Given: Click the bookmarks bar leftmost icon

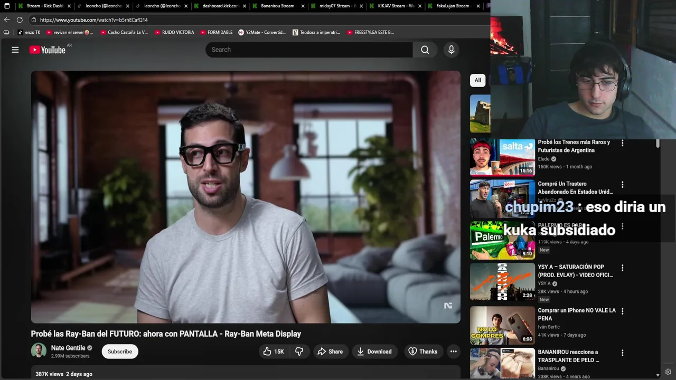Looking at the screenshot, I should [x=6, y=32].
